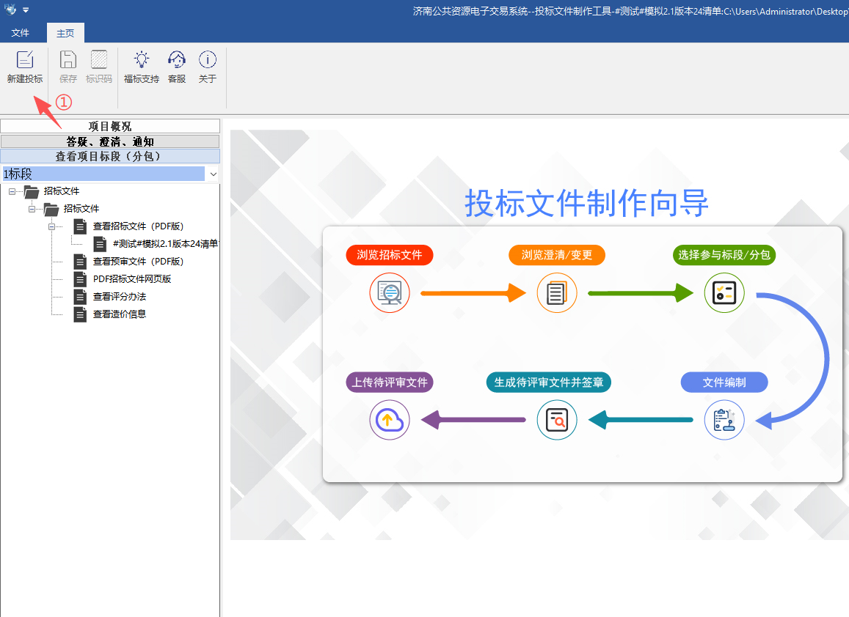Viewport: 849px width, 617px height.
Task: Collapse the 查看招标文件（PDF版） node
Action: 51,226
